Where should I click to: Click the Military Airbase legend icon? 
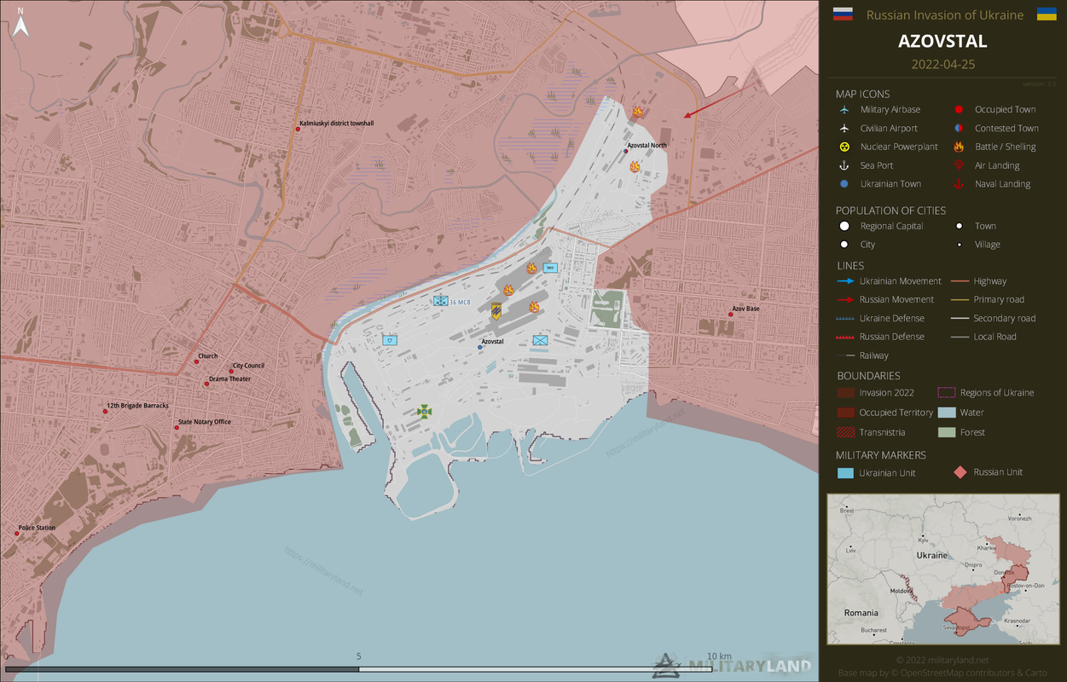click(x=844, y=110)
